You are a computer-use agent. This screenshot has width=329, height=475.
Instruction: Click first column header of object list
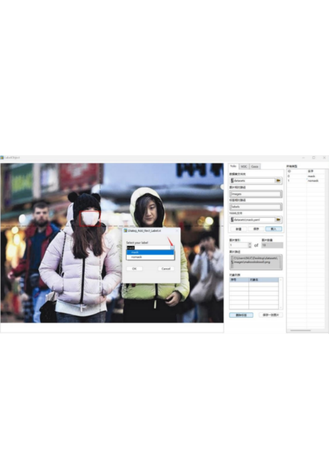[x=239, y=280]
